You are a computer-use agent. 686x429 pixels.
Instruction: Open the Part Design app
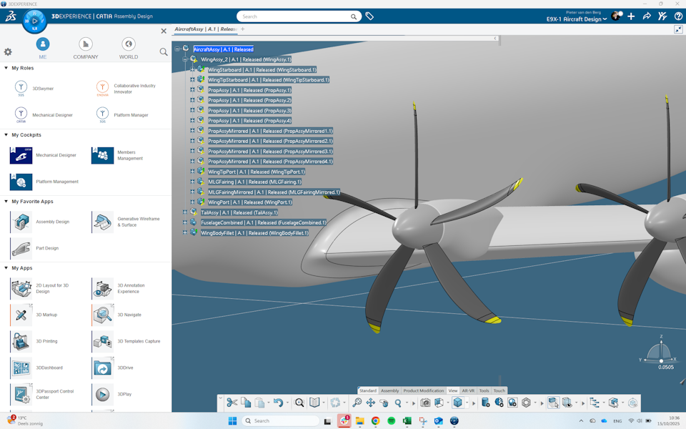click(x=21, y=248)
